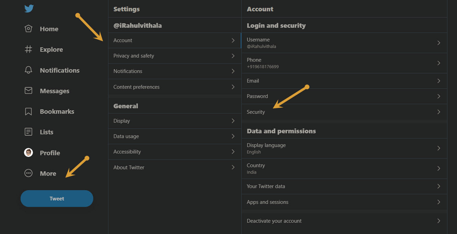Open About Twitter entry
Image resolution: width=457 pixels, height=234 pixels.
tap(175, 168)
